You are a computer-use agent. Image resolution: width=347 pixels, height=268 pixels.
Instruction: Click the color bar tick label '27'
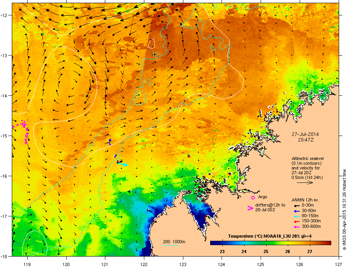[x=310, y=251]
